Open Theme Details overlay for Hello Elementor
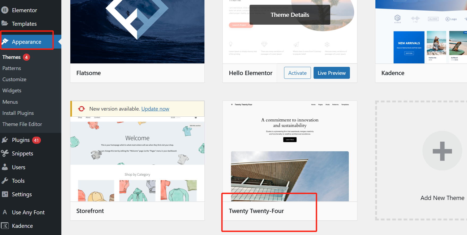The height and width of the screenshot is (235, 467). (x=290, y=15)
